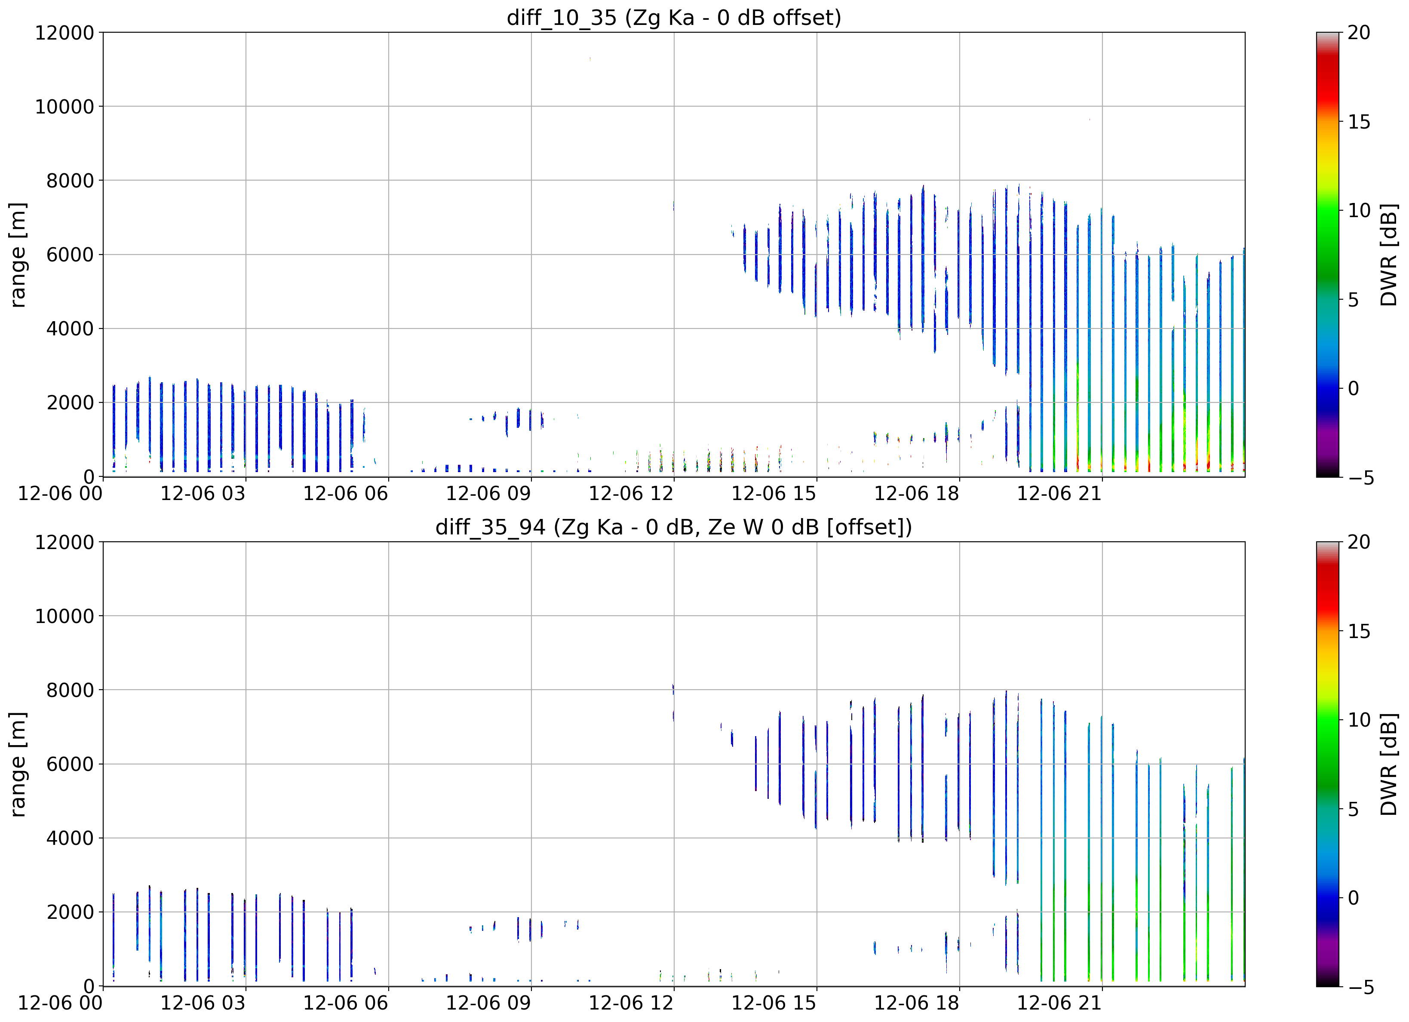The image size is (1409, 1022).
Task: Select the "12-06 09" x-tick under the diff_10_35 plot
Action: point(488,494)
